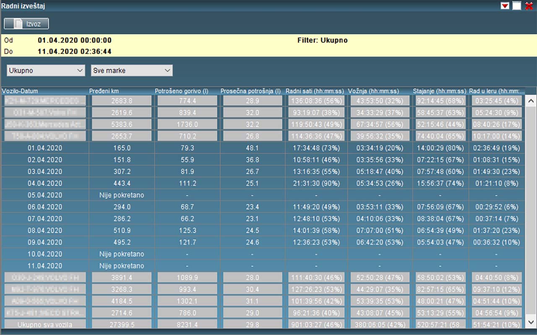
Task: Click the Vožnja (hh:mm:ss) column header
Action: click(374, 91)
